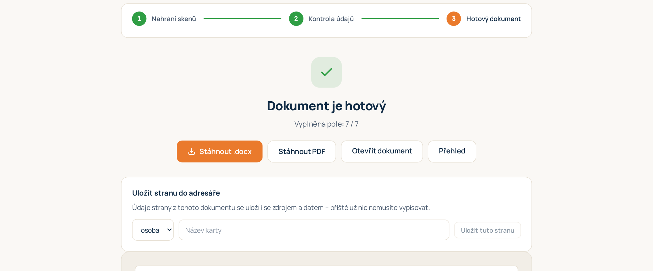Click the step 1 numbered circle
The height and width of the screenshot is (271, 653).
pos(139,19)
